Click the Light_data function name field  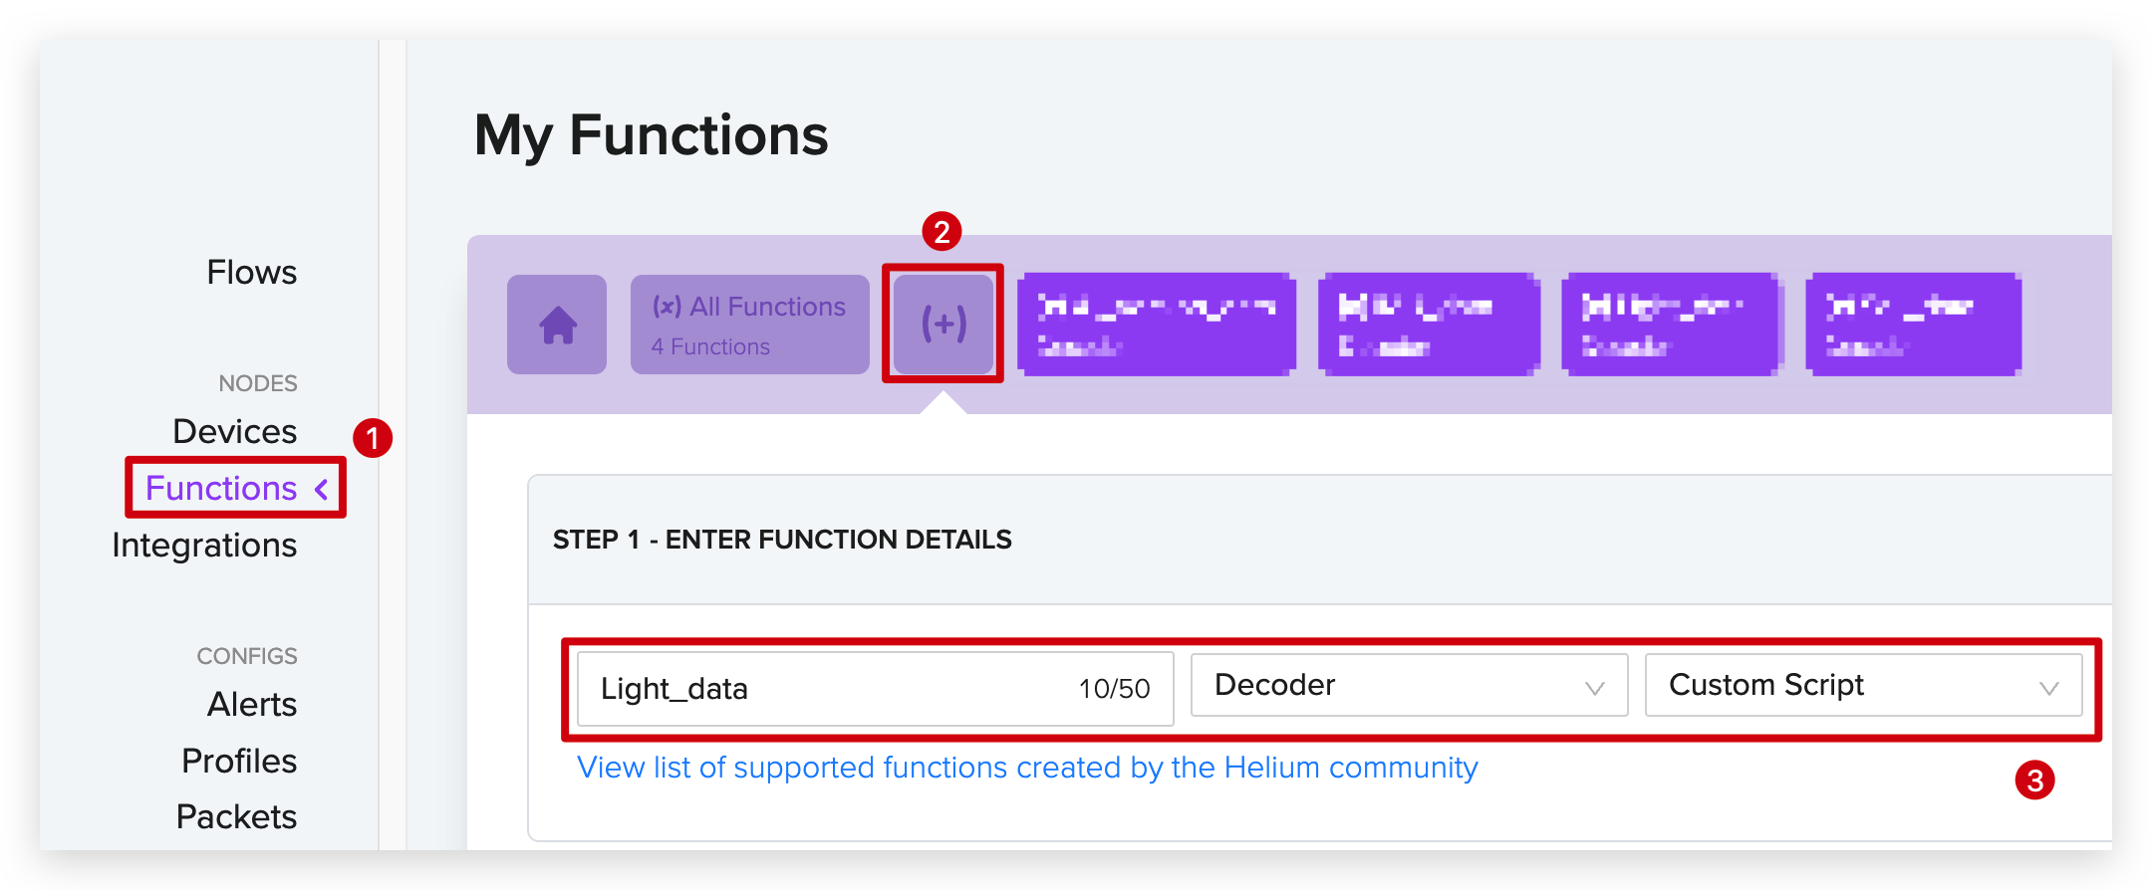click(x=875, y=688)
